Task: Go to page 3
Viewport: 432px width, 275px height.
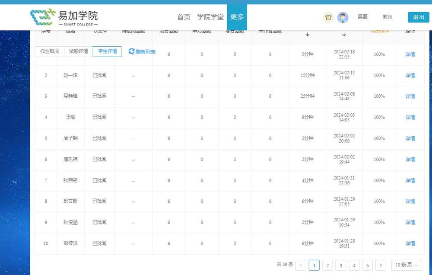Action: (x=341, y=265)
